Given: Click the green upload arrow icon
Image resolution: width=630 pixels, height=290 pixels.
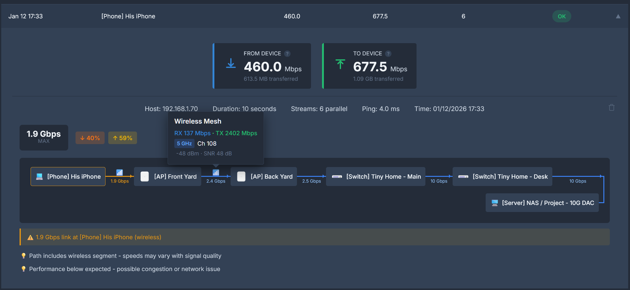Looking at the screenshot, I should (340, 64).
